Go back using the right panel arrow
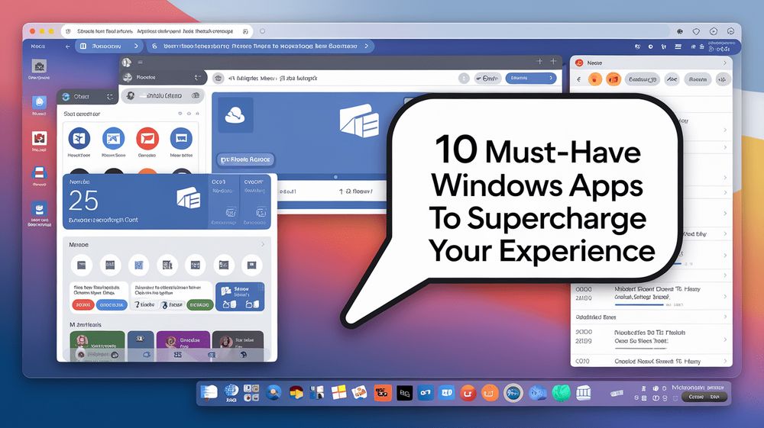The image size is (764, 428). pos(579,79)
